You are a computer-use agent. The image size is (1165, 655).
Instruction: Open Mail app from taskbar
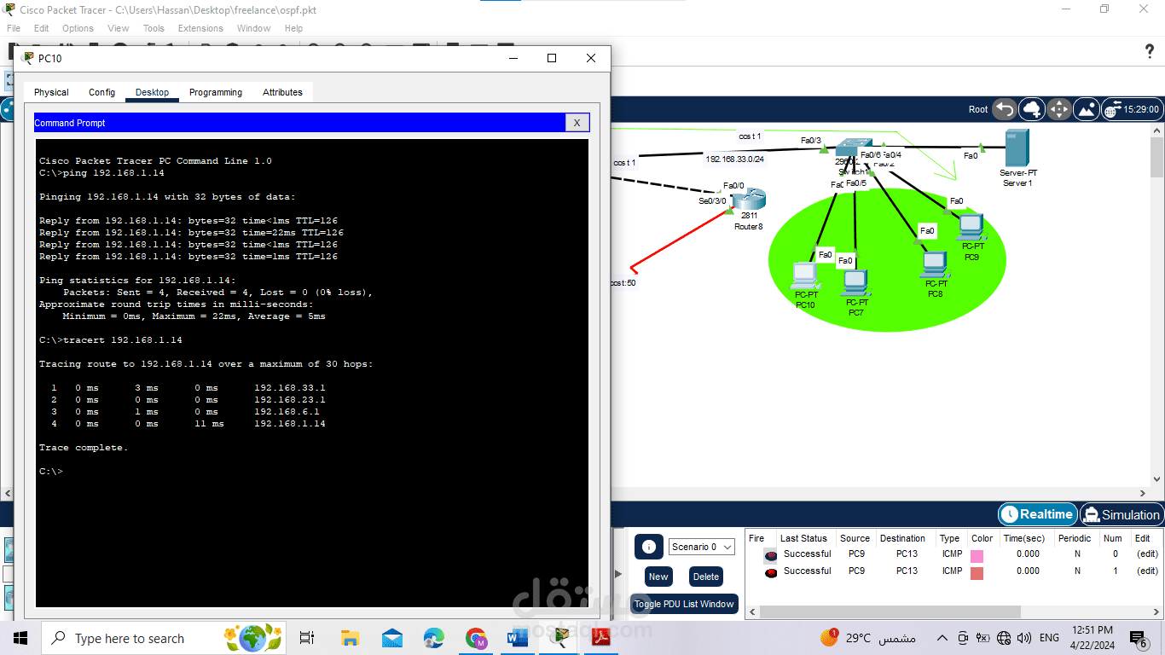[x=392, y=638]
